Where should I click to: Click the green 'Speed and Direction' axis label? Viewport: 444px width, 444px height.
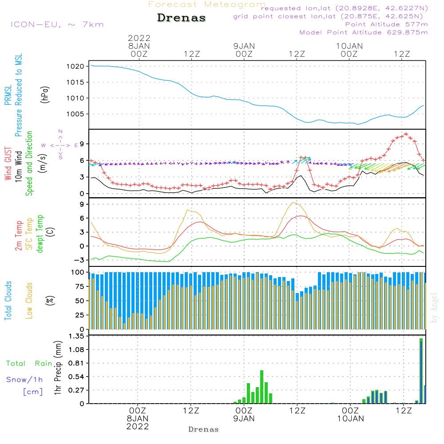[x=29, y=163]
